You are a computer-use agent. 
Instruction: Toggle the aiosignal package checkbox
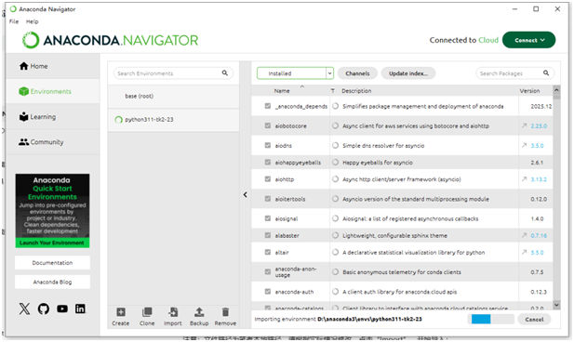(x=268, y=218)
